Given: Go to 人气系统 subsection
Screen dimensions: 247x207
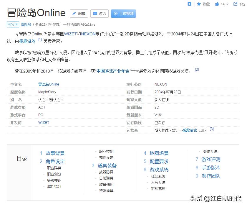Looking at the screenshot, I should [x=158, y=183].
